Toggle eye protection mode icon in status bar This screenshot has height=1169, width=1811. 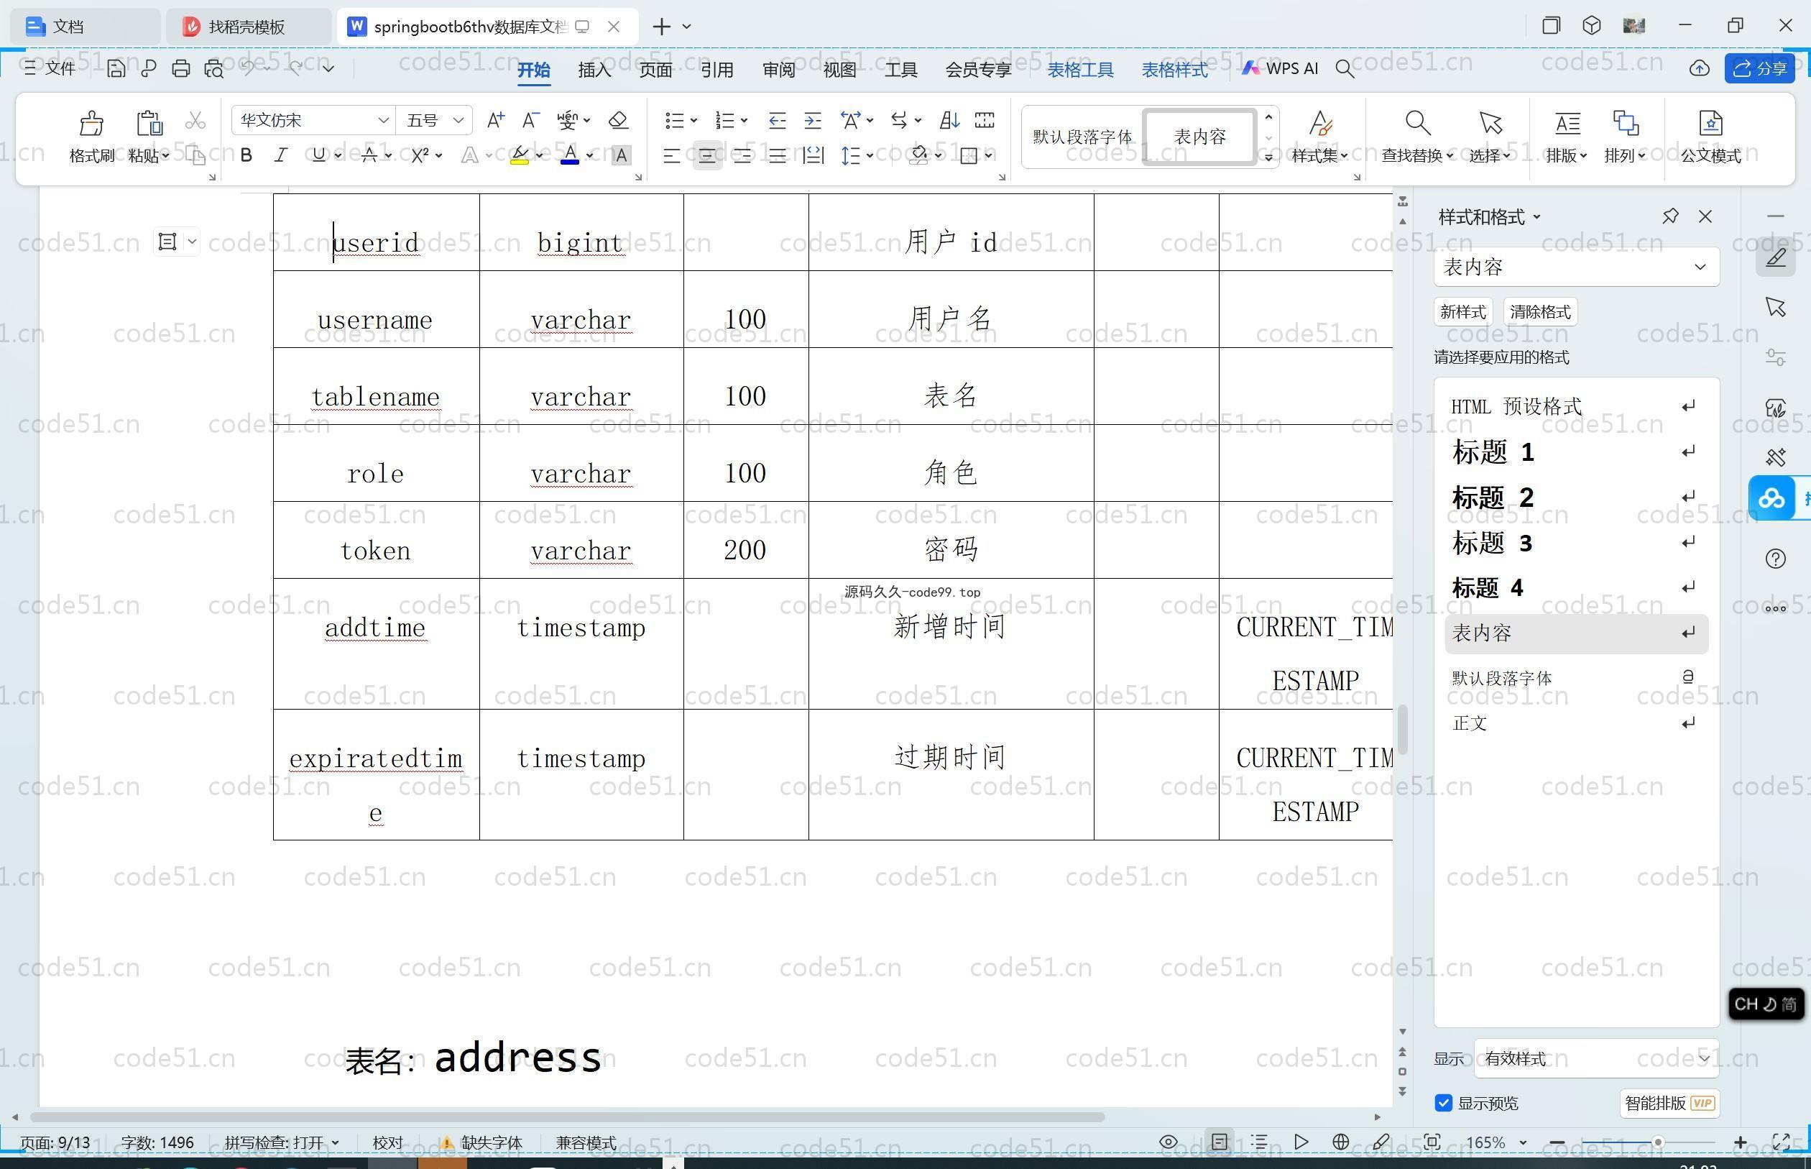tap(1169, 1142)
